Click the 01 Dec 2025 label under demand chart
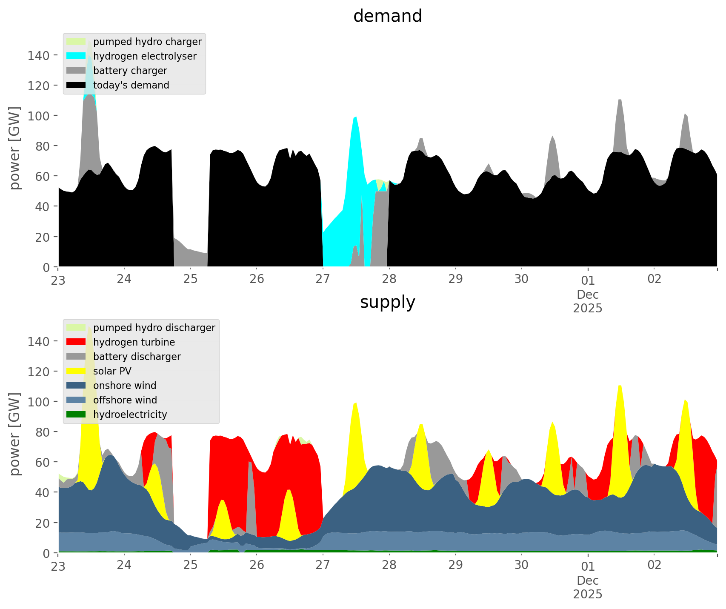 tap(588, 294)
